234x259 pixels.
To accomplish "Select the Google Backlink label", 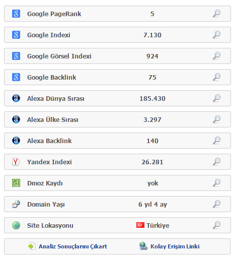I will click(x=52, y=78).
